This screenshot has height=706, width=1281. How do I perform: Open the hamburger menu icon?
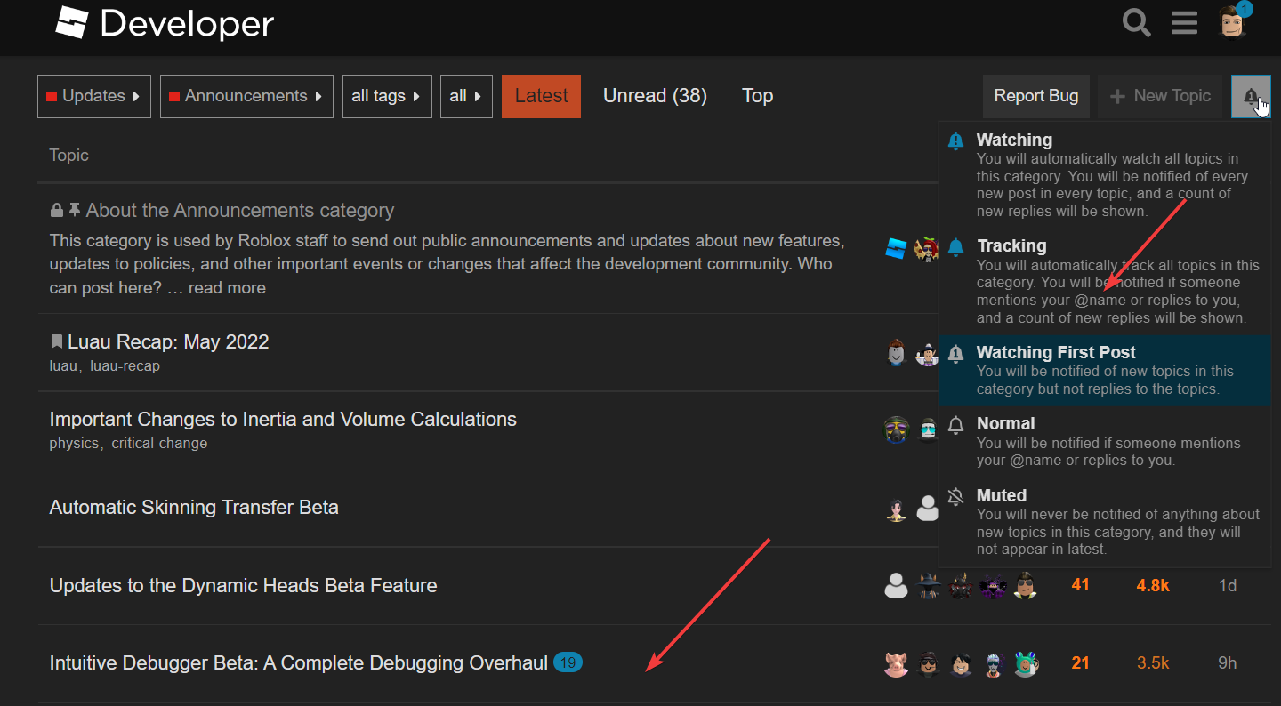point(1184,22)
